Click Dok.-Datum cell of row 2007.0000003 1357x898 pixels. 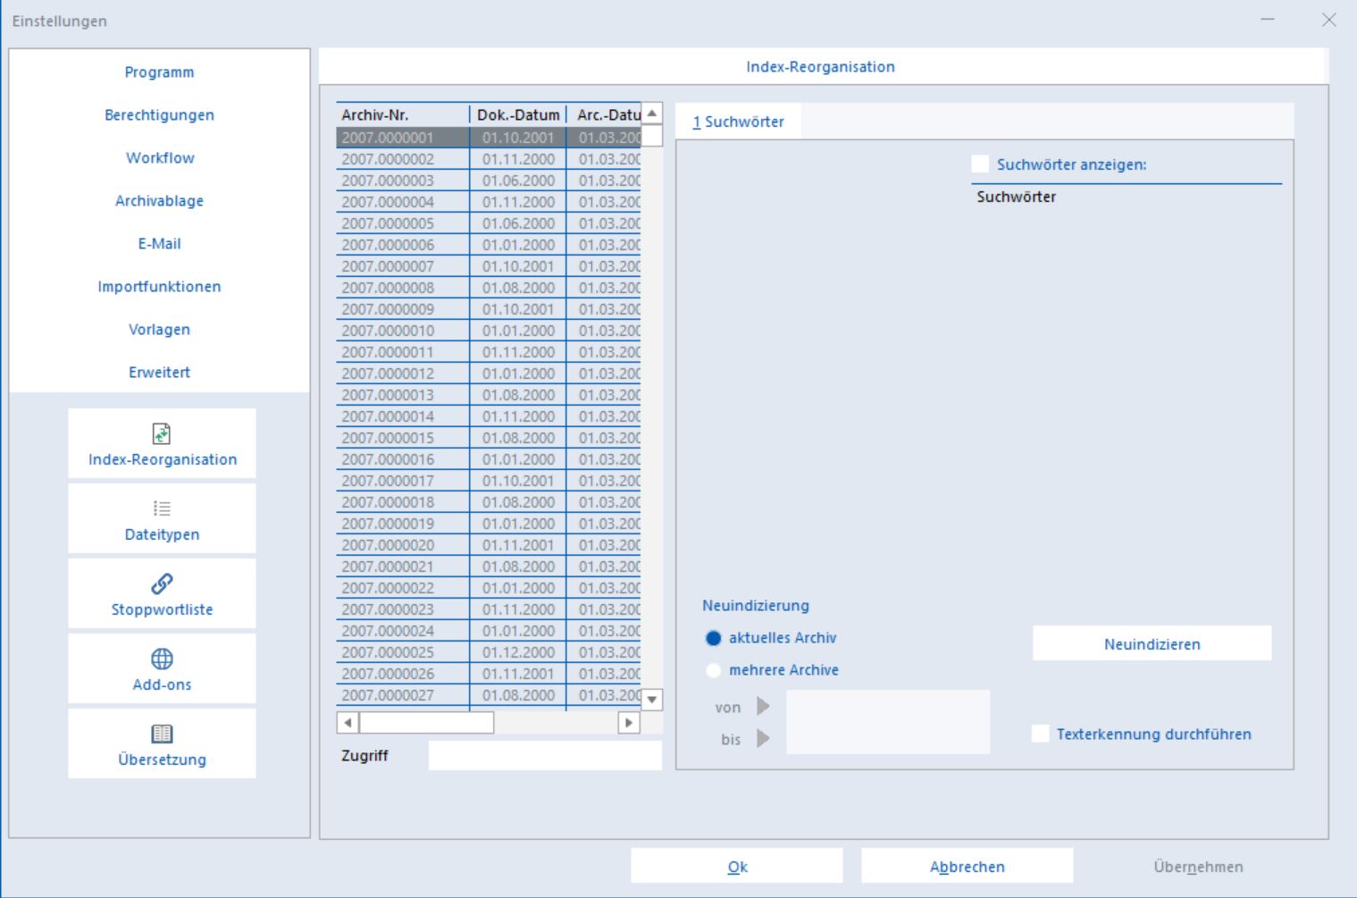(x=518, y=180)
